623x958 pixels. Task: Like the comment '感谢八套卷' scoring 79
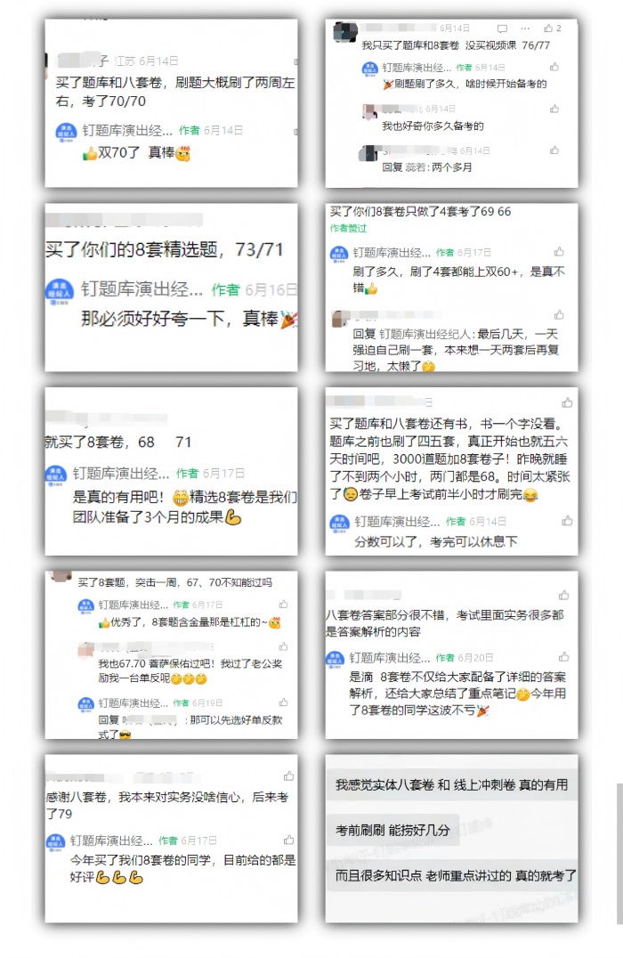click(x=289, y=776)
